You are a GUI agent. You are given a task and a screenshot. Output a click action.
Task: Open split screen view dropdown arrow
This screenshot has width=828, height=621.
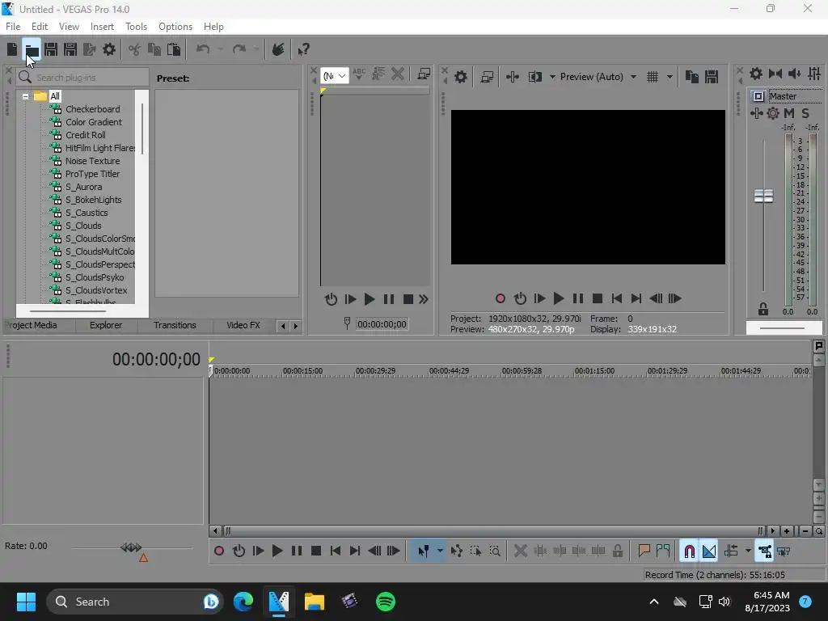pyautogui.click(x=552, y=77)
